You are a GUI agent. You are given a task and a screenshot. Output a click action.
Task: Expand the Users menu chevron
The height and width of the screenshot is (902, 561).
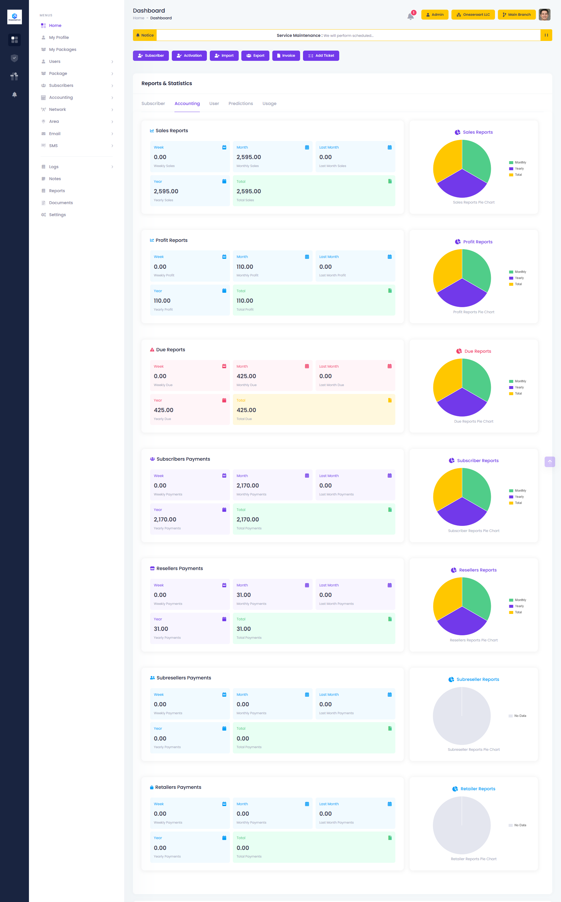click(x=112, y=62)
